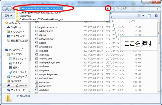Open お気に入り (Favorites) in the navigation pane

click(13, 23)
